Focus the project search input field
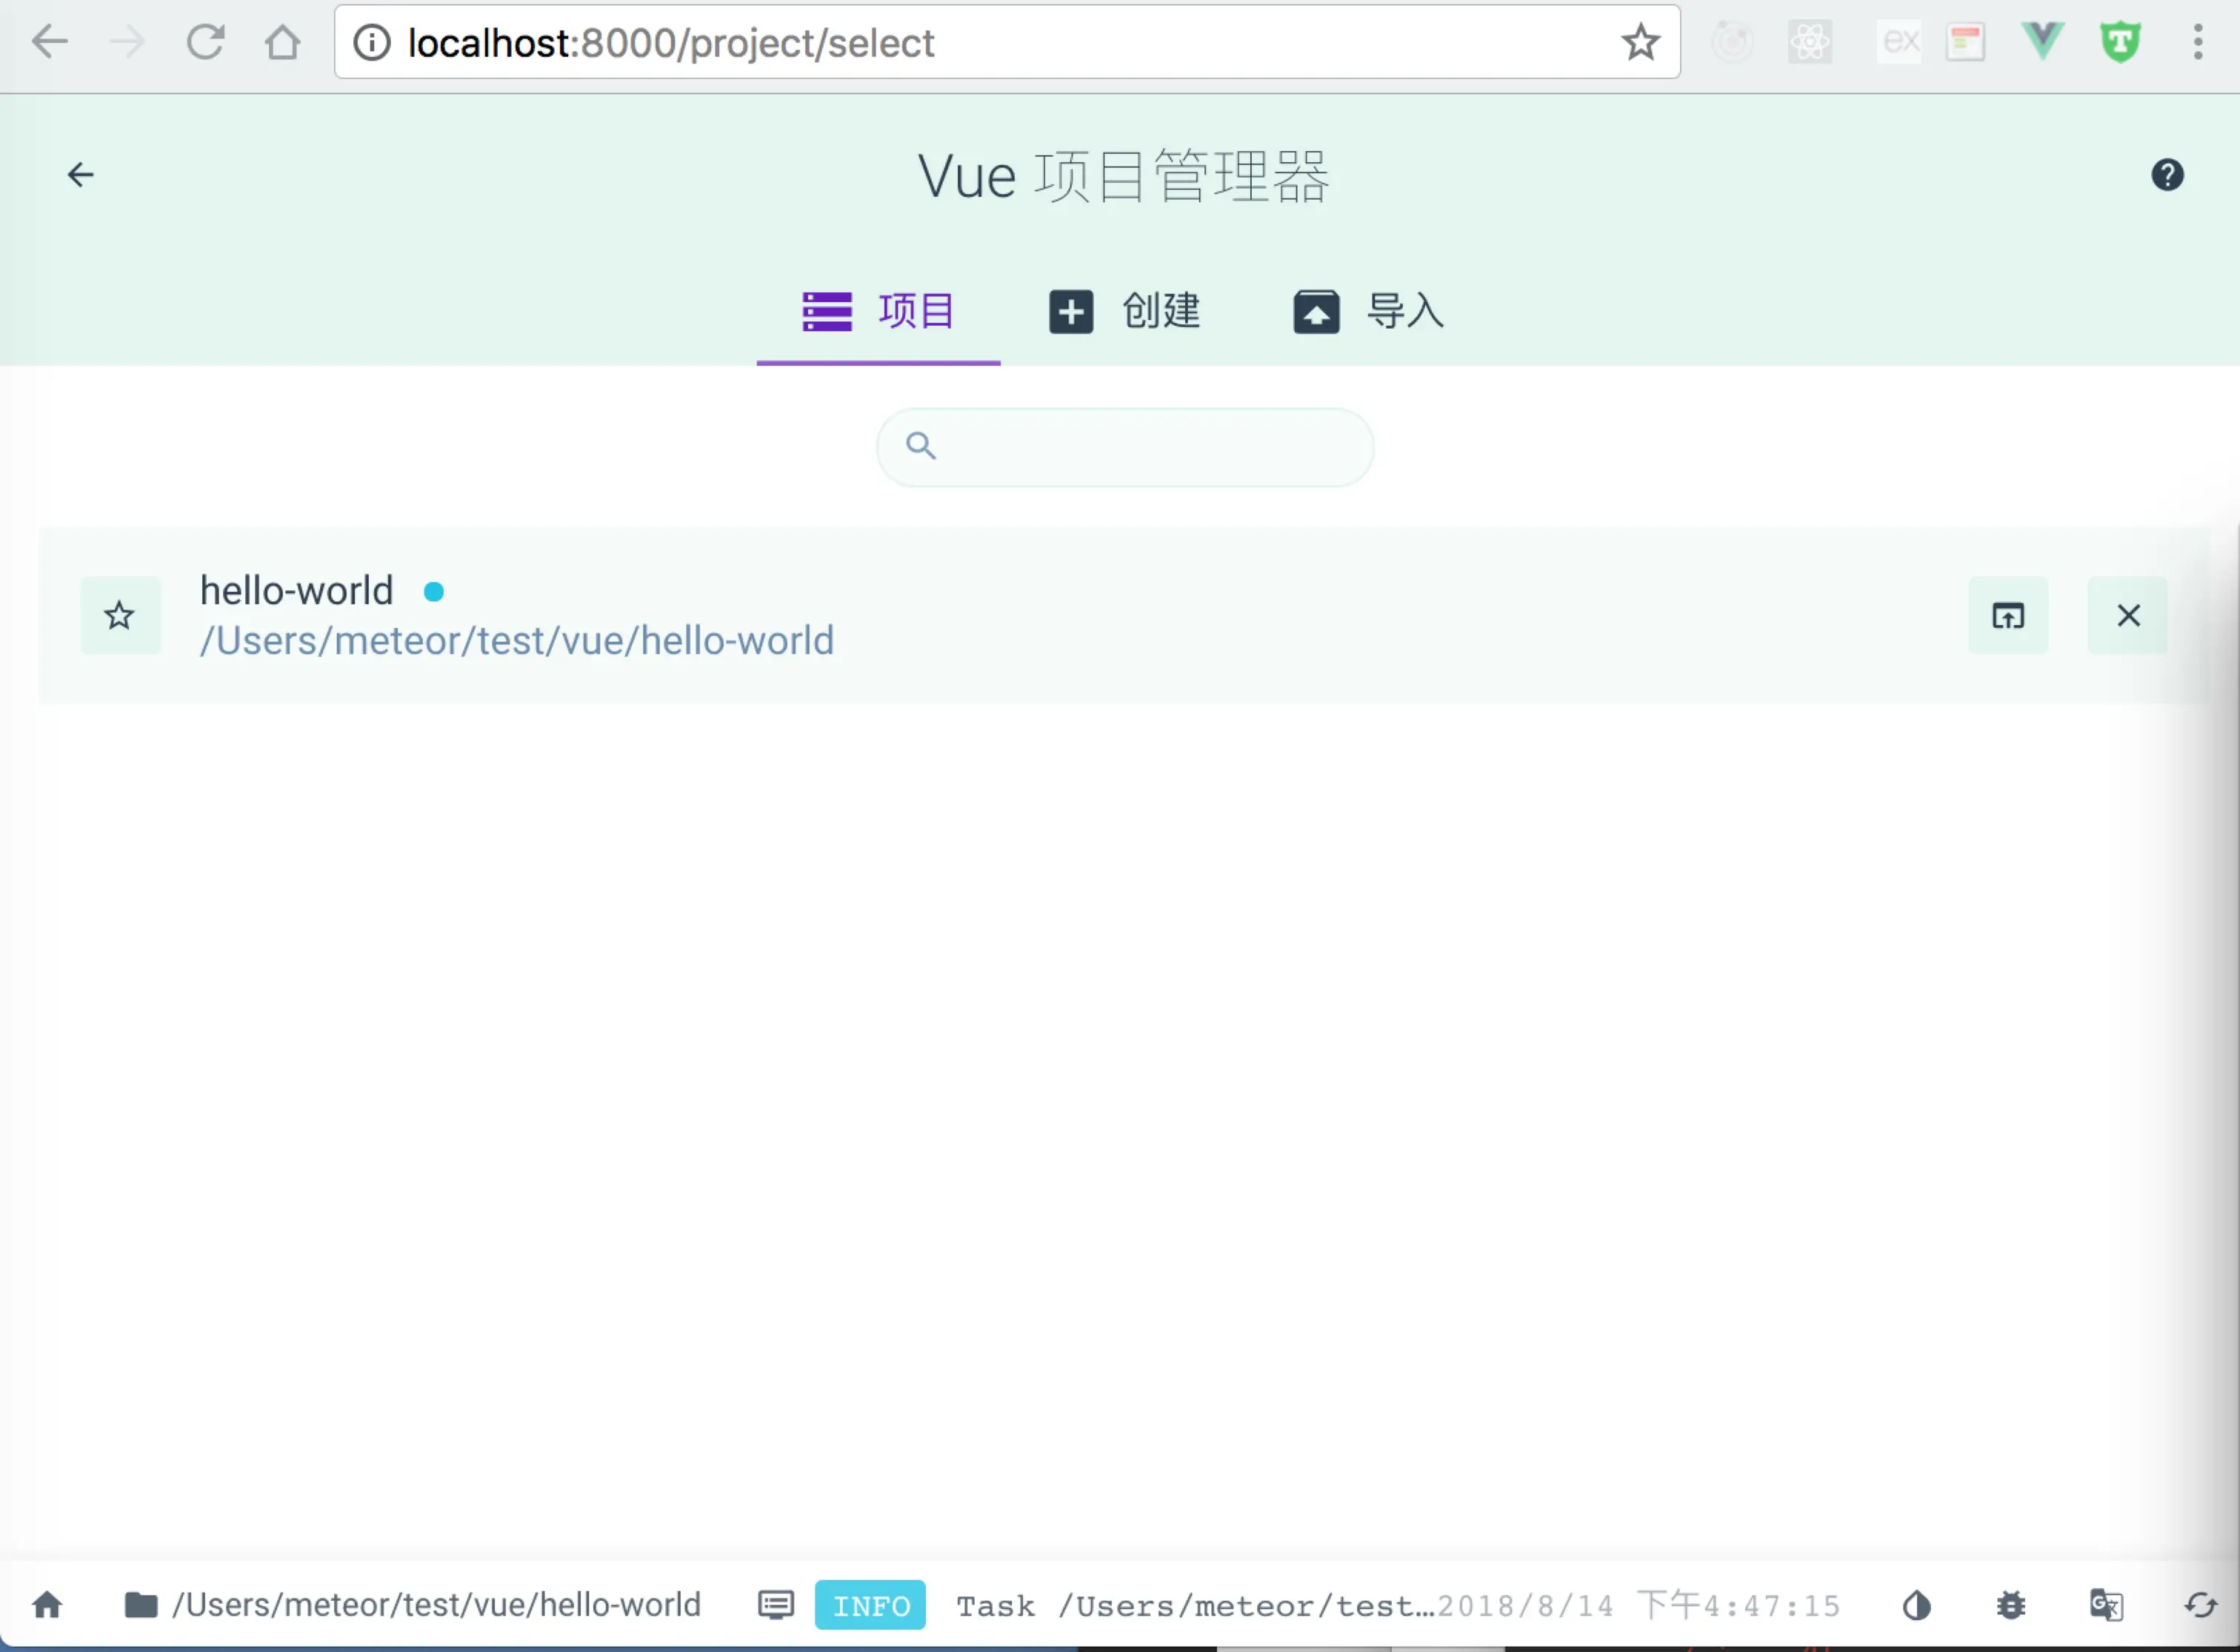 point(1141,447)
